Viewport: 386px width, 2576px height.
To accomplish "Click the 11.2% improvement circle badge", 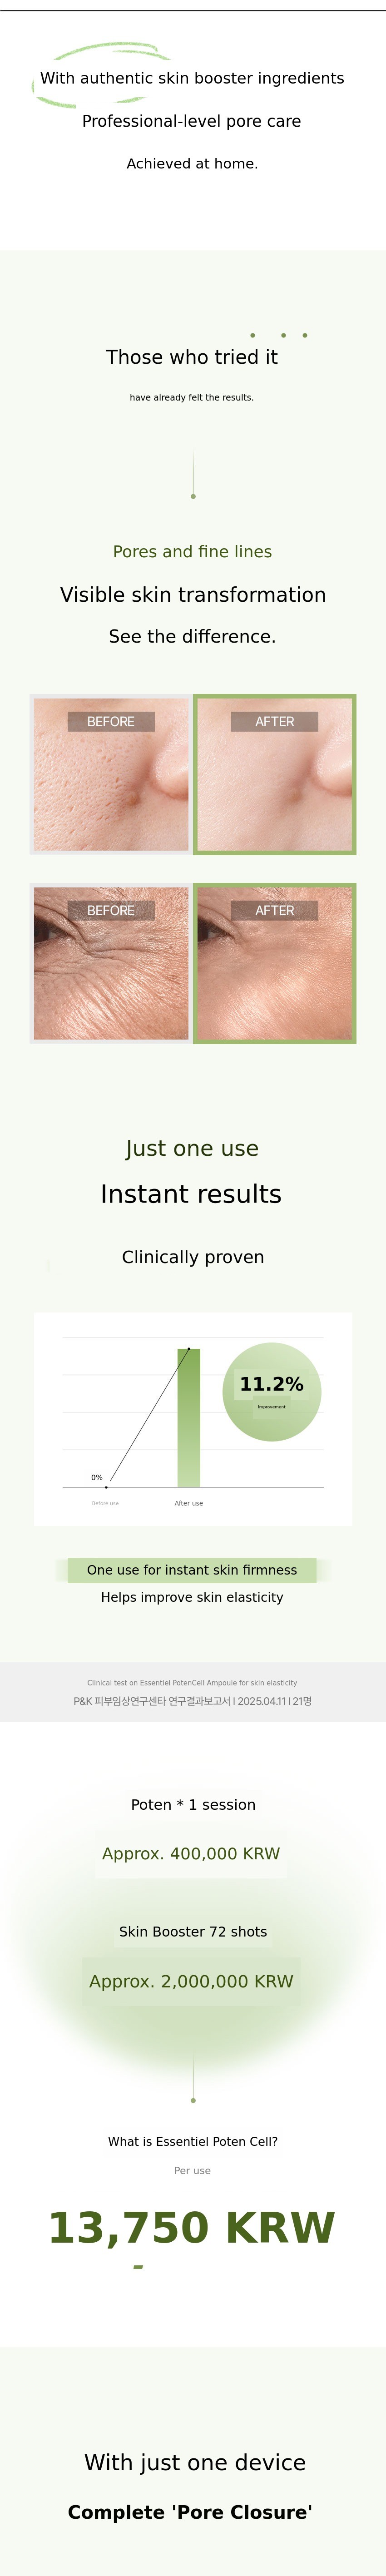I will (x=271, y=1391).
